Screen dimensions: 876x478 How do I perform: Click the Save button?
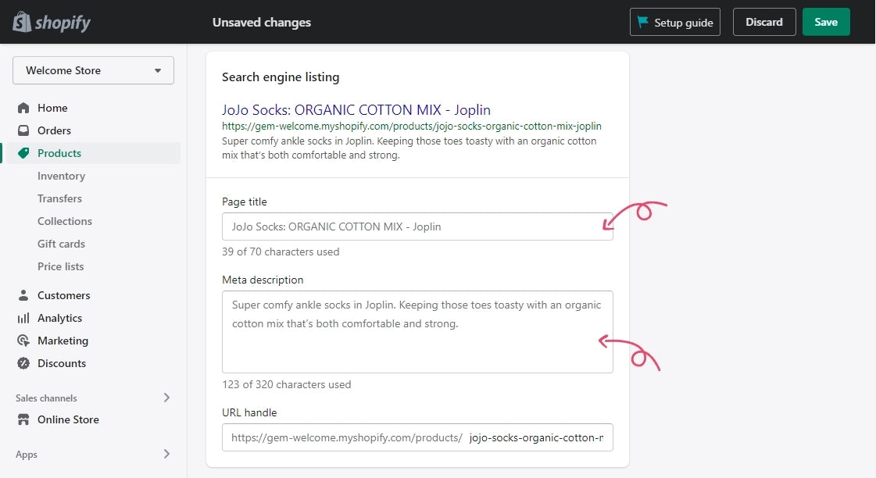(x=826, y=22)
